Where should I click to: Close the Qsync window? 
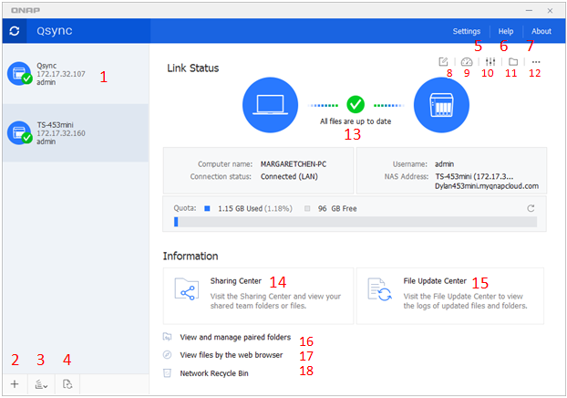[x=550, y=11]
